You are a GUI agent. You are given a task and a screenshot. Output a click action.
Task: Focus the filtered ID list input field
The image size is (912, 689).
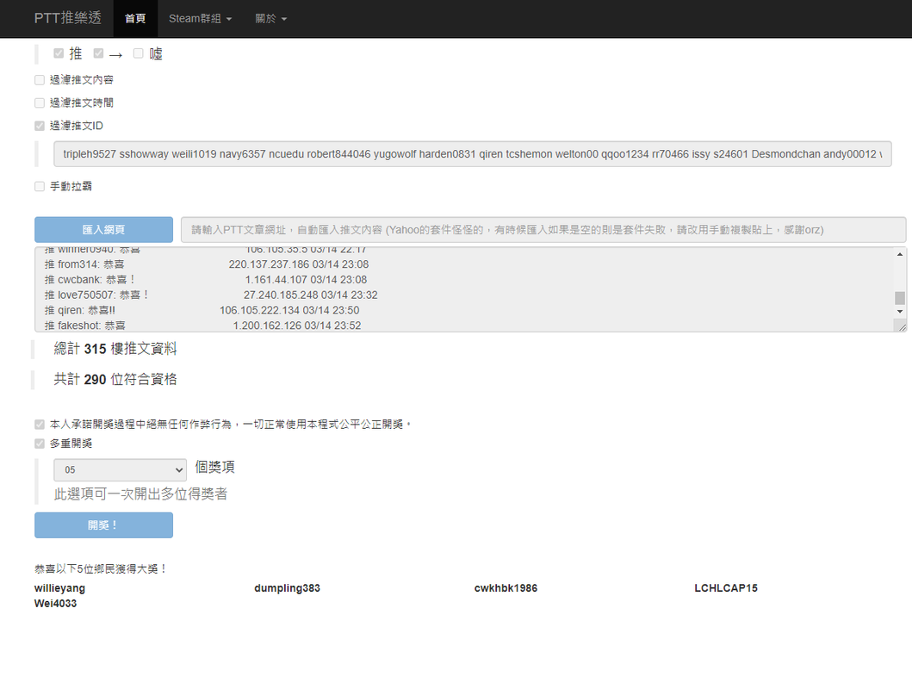[472, 154]
